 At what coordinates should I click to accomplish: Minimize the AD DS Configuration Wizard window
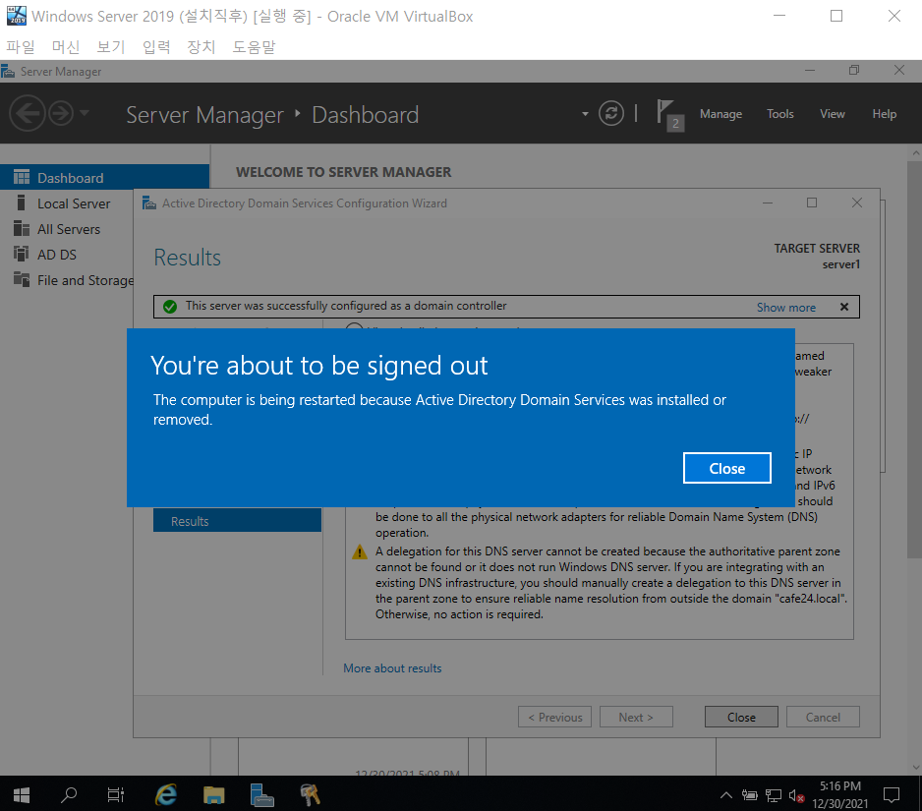(768, 203)
